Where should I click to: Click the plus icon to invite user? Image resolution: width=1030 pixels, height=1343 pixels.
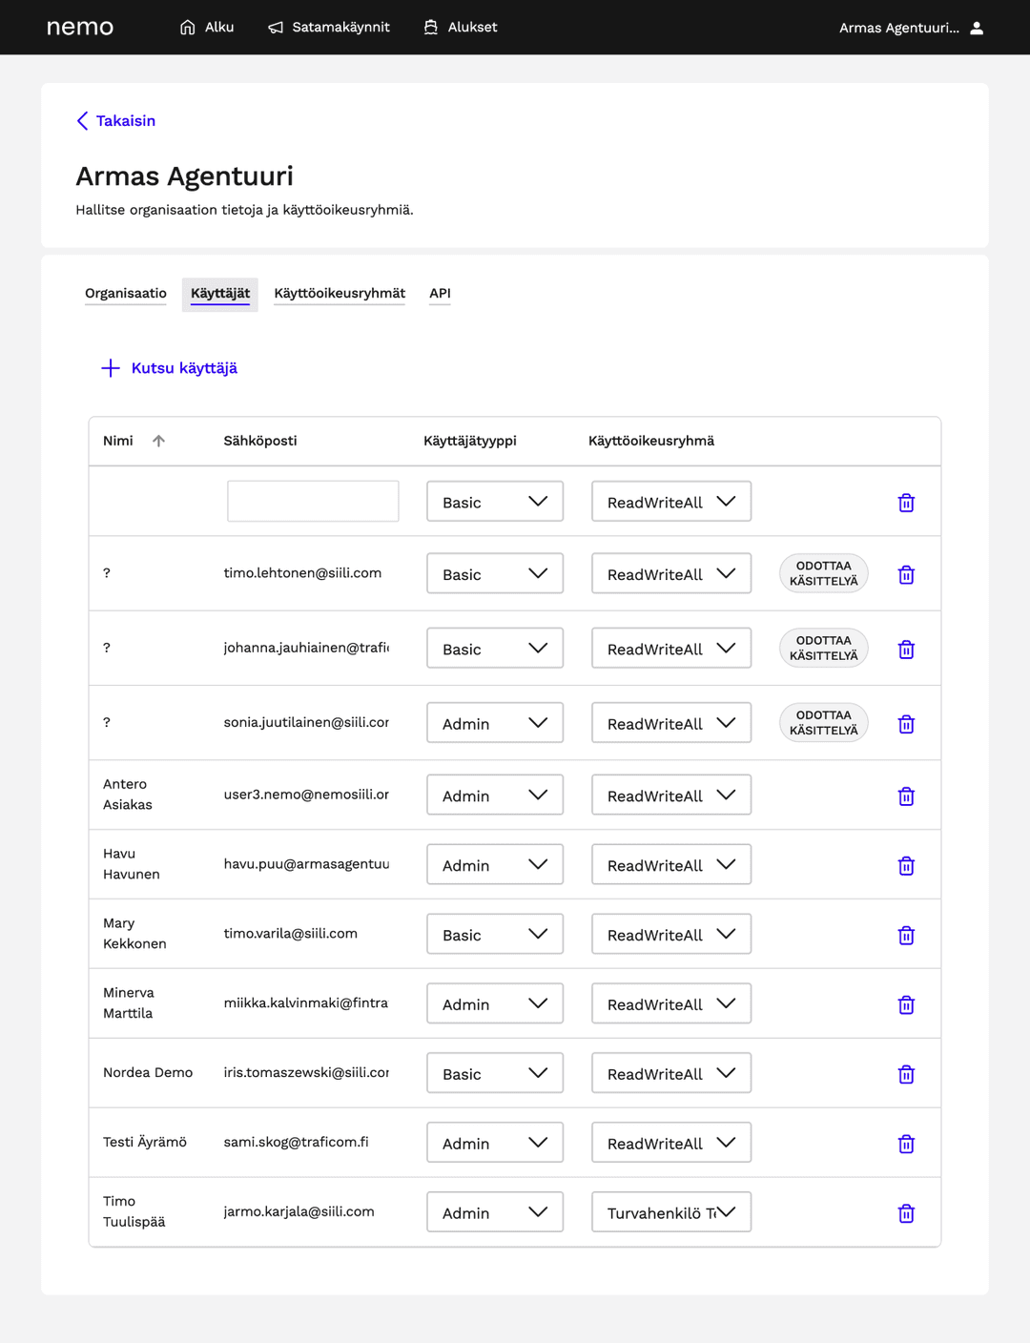tap(111, 368)
